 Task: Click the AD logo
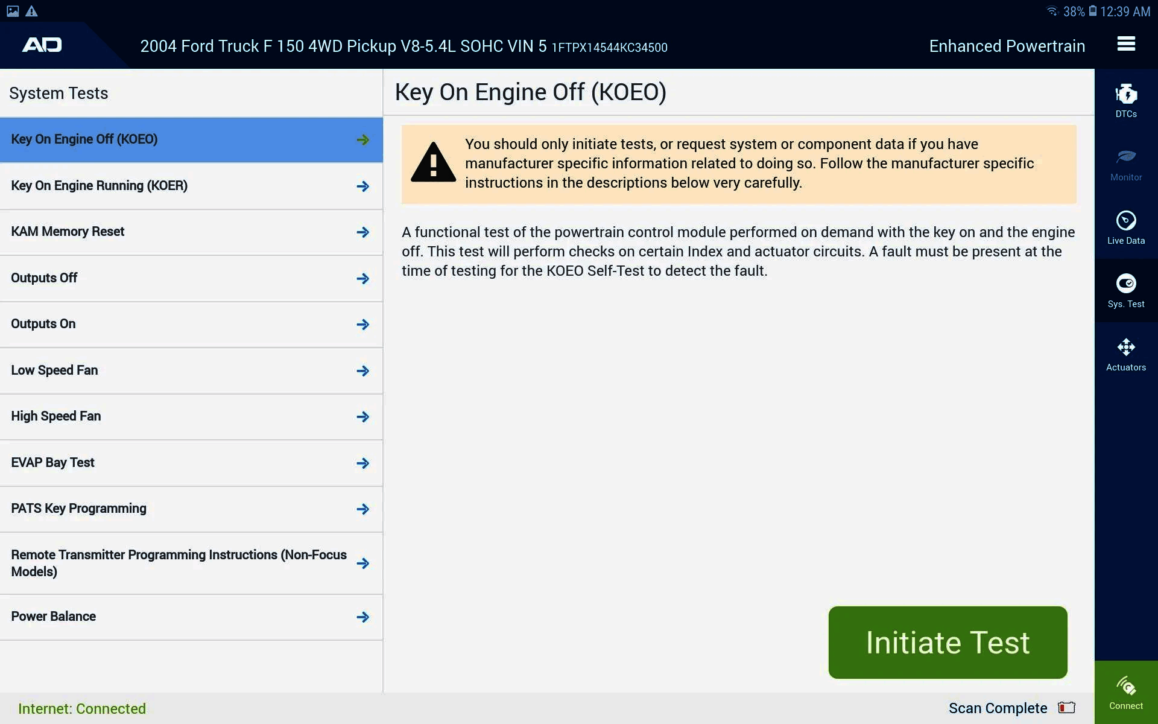tap(42, 44)
